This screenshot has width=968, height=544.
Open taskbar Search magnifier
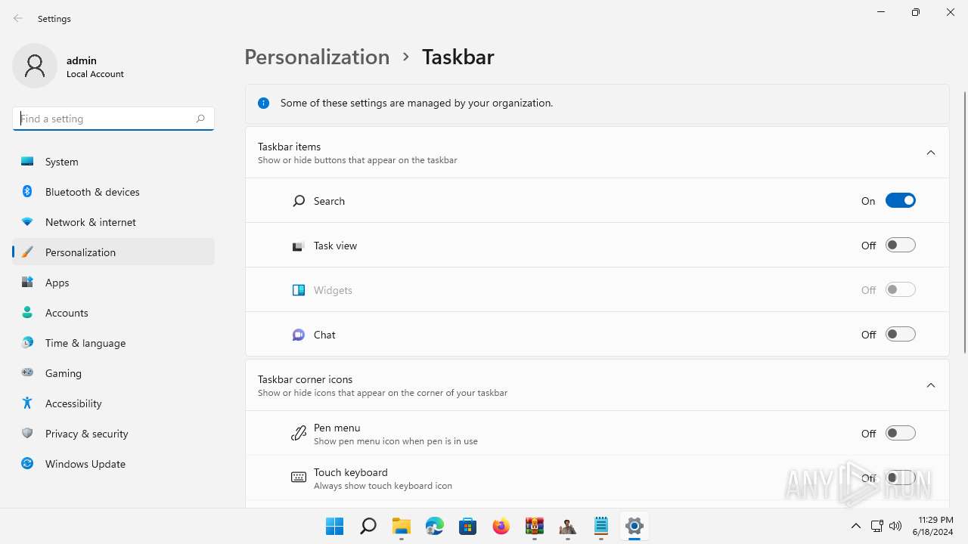pos(368,526)
